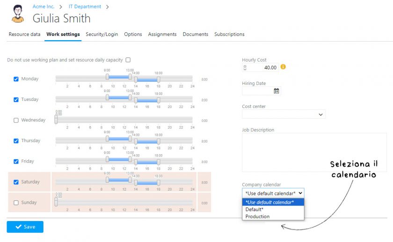This screenshot has width=393, height=242.
Task: Uncheck the Saturday working day checkbox
Action: point(16,182)
